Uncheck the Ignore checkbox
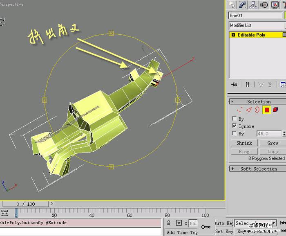286x236 pixels. point(234,126)
